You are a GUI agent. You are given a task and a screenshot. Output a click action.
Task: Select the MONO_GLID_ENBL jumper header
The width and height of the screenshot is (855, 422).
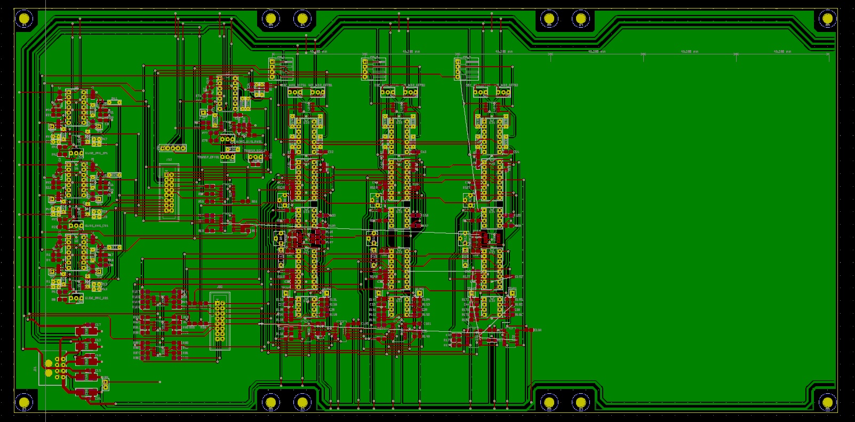(228, 139)
